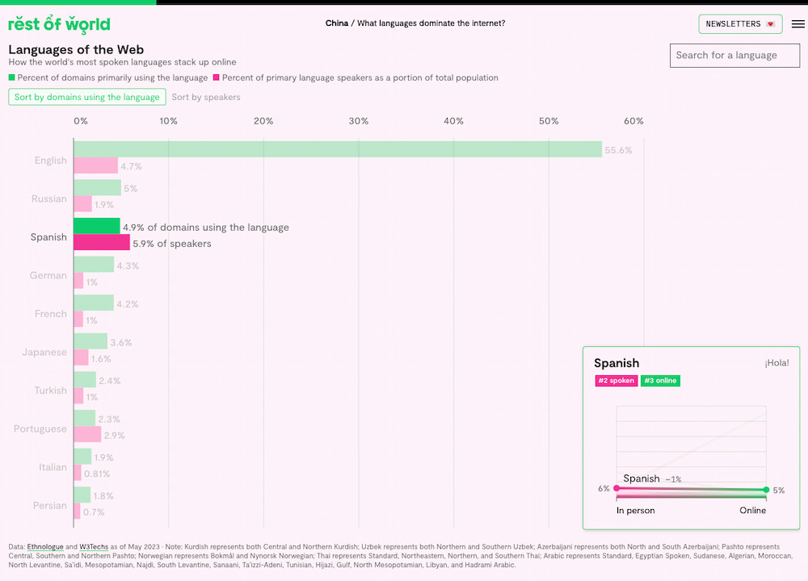Open the Ethnologue data source link
Screen dimensions: 808x581
(45, 547)
